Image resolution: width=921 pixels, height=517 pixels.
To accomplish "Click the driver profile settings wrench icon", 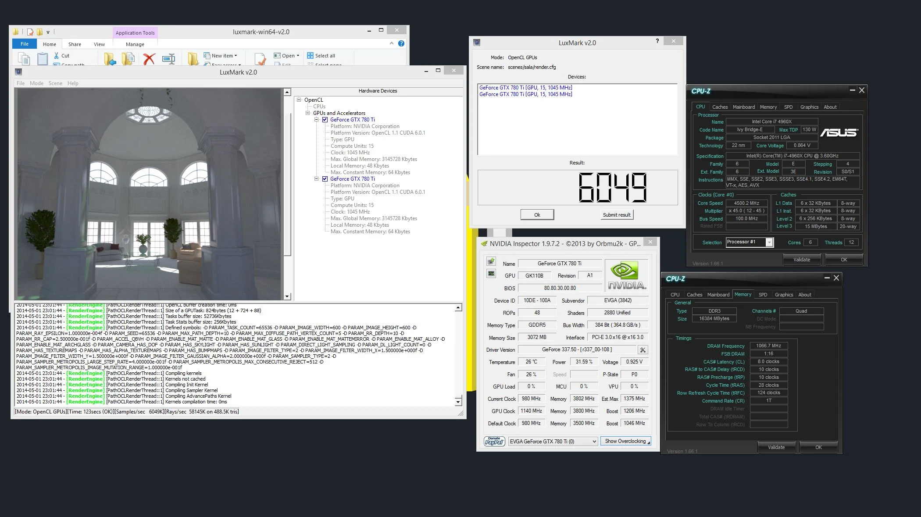I will (643, 350).
